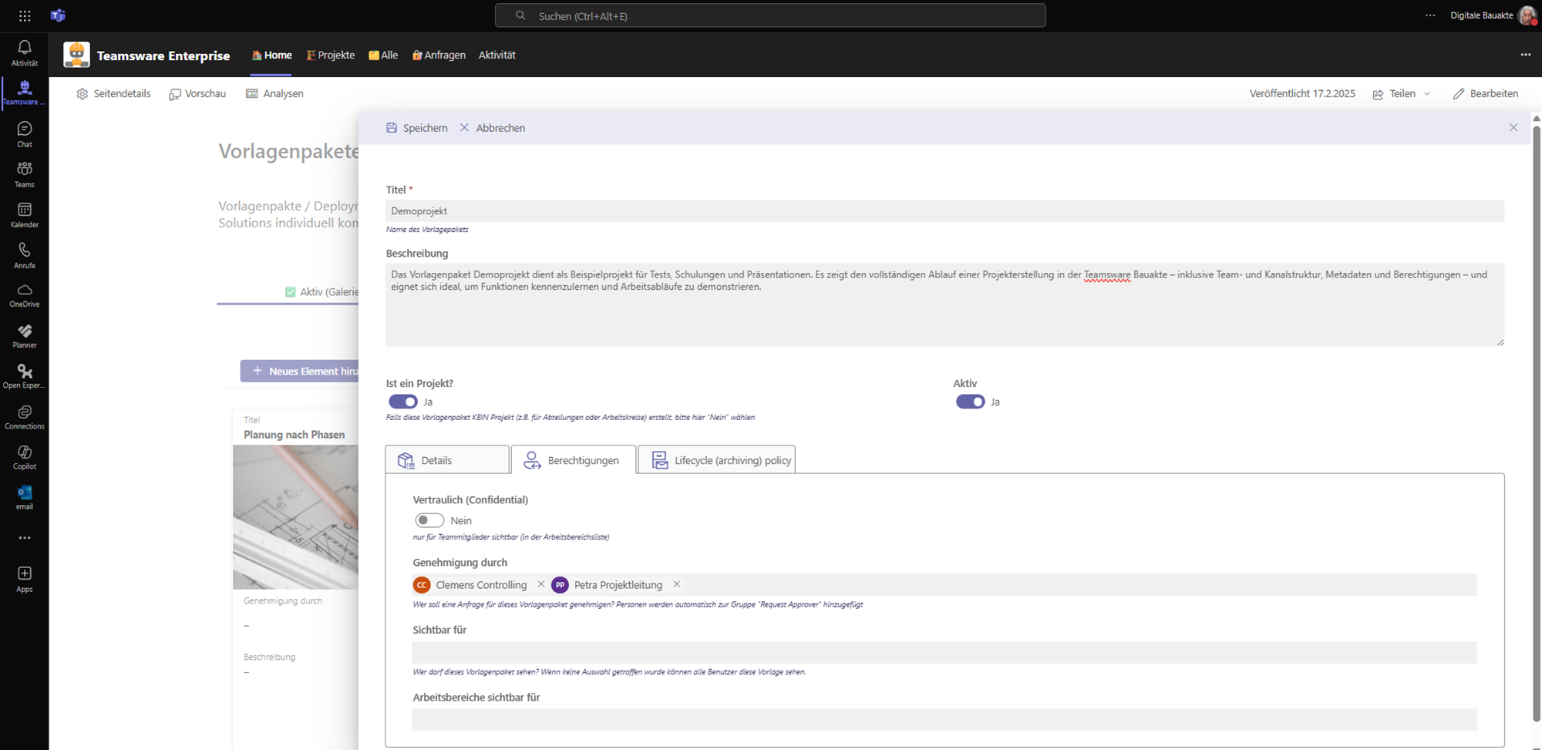Open the app launcher grid icon
The image size is (1542, 750).
click(25, 15)
